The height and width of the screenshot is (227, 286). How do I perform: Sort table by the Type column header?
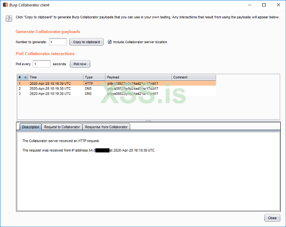click(x=94, y=77)
